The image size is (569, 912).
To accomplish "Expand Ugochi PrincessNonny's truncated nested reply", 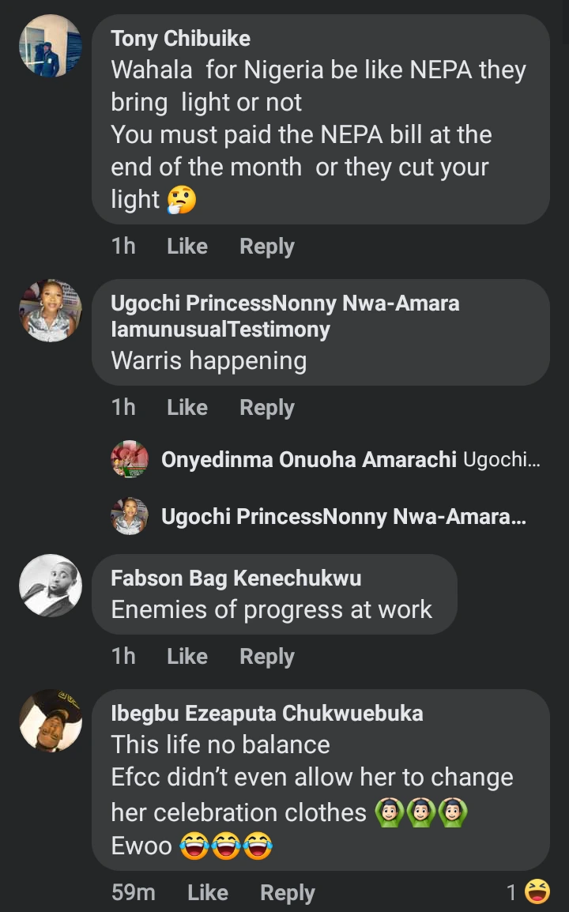I will coord(343,517).
